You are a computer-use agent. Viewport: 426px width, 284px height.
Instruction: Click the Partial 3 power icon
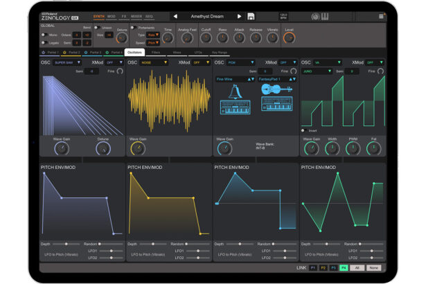[86, 52]
